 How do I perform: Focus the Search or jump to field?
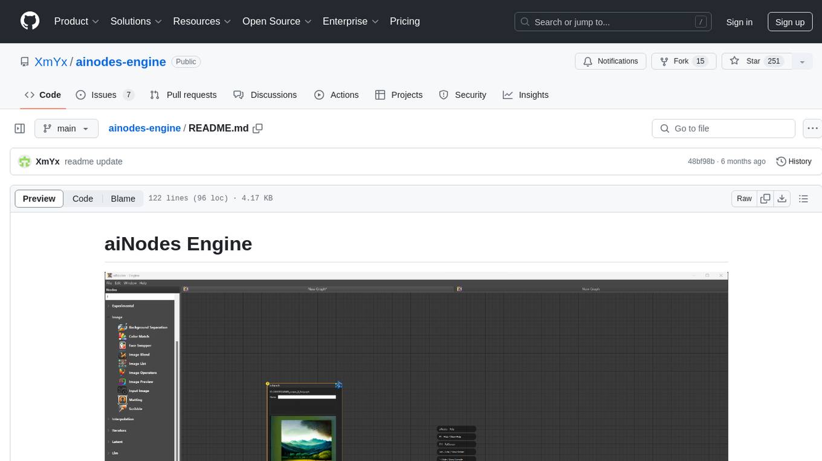pyautogui.click(x=613, y=22)
